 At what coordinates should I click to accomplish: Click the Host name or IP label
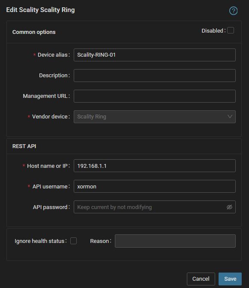tap(47, 166)
